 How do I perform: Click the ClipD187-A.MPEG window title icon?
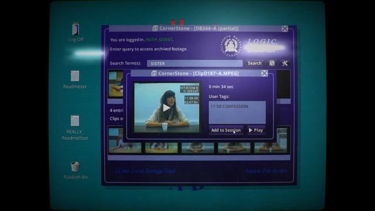pyautogui.click(x=154, y=73)
